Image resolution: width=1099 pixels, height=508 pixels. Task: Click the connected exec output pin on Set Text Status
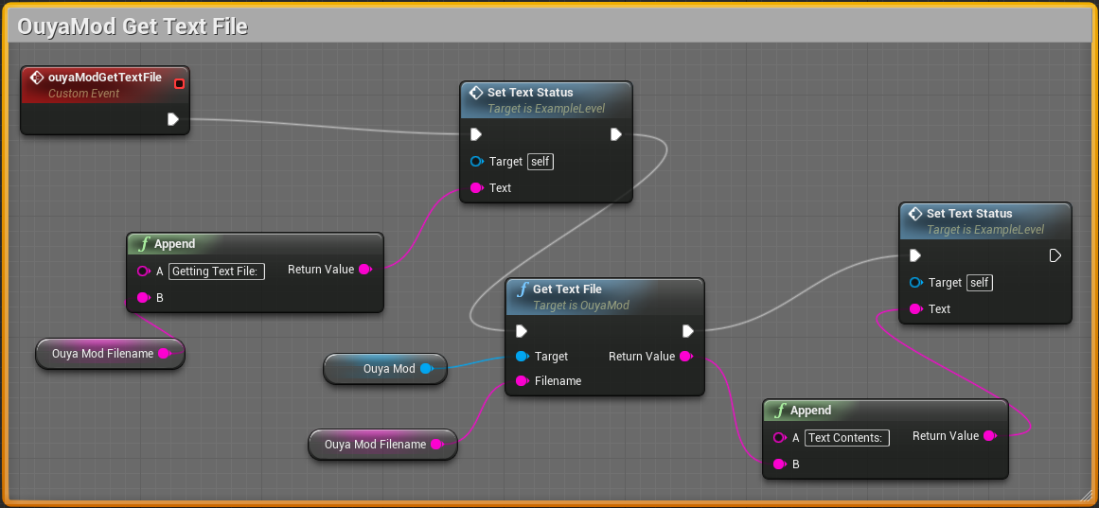point(615,134)
